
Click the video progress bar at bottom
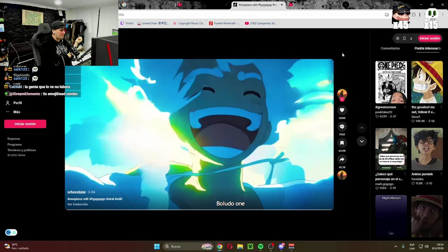[199, 209]
